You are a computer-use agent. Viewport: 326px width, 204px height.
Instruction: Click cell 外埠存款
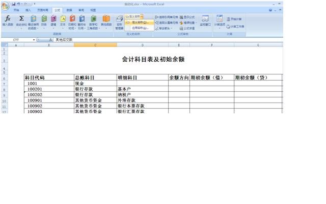[143, 100]
